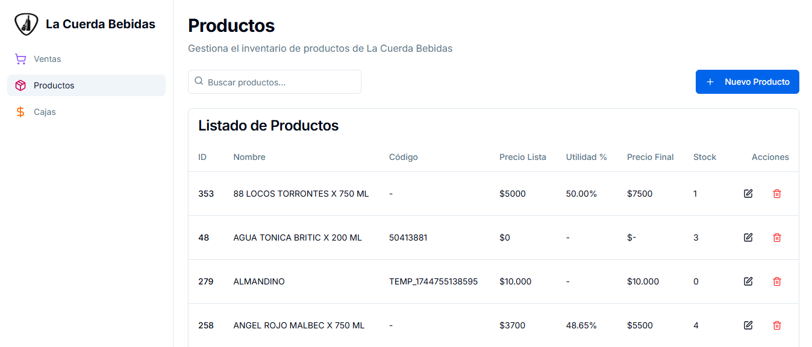Click the magnifying glass in the search bar
812x347 pixels.
(x=199, y=81)
